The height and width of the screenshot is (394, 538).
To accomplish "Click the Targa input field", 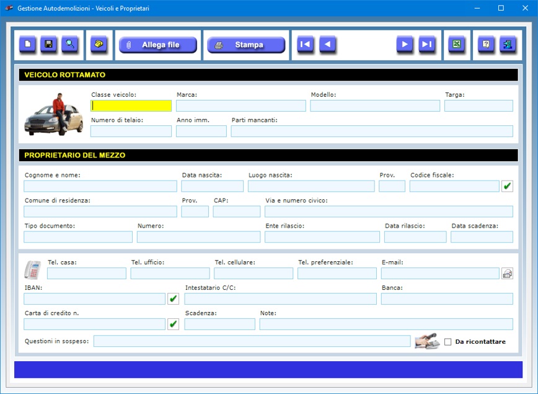I will click(x=478, y=106).
